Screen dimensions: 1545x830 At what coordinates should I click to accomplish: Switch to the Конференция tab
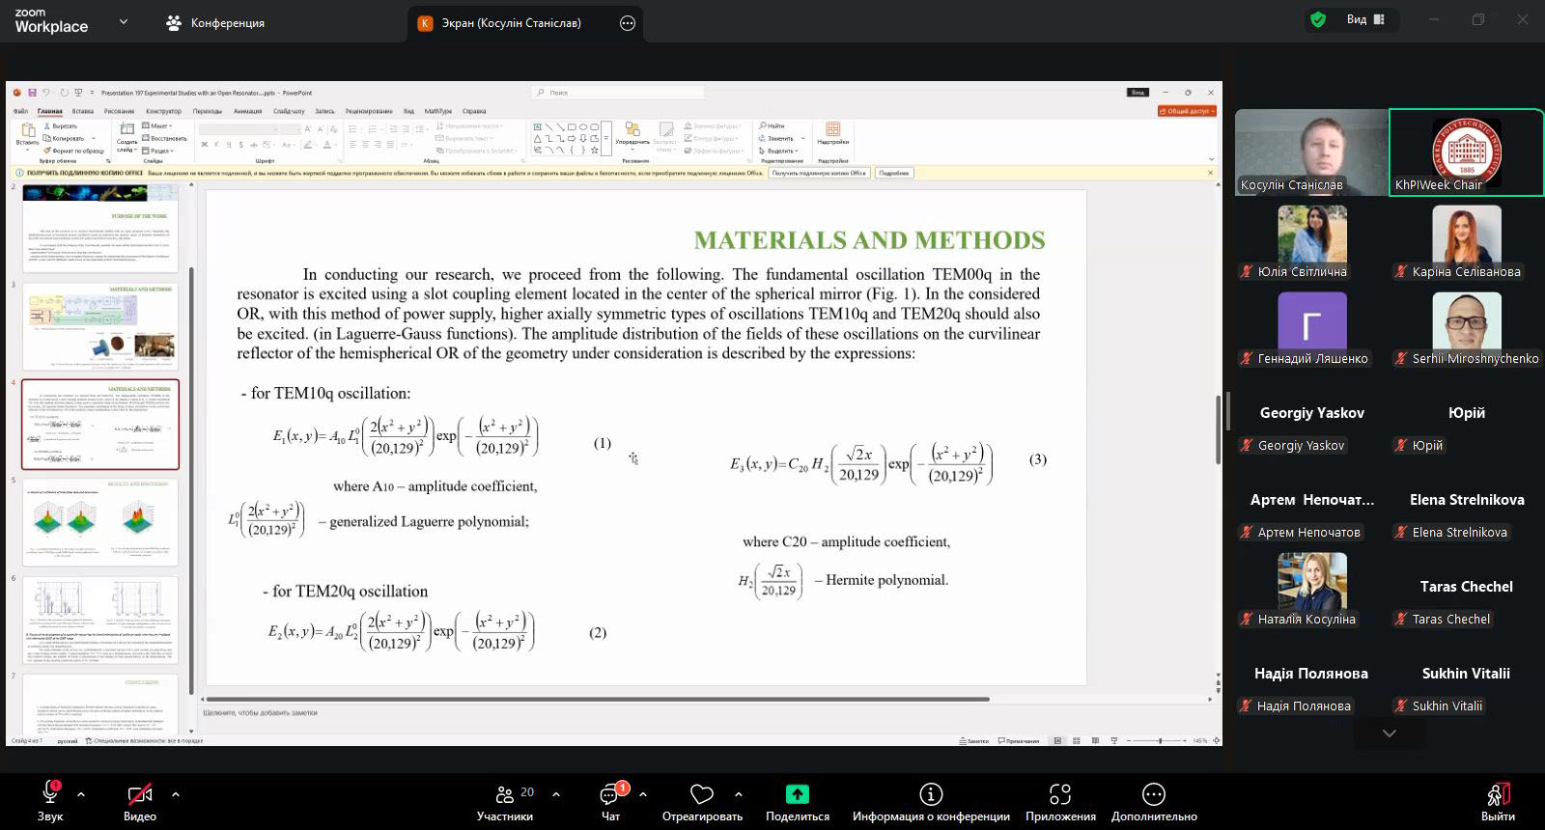coord(215,23)
